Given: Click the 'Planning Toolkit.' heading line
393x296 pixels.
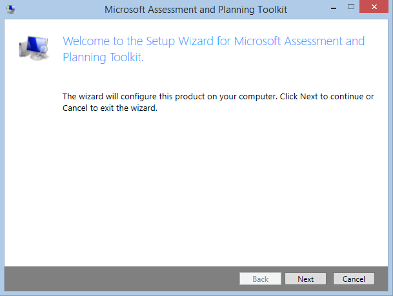Looking at the screenshot, I should point(103,57).
